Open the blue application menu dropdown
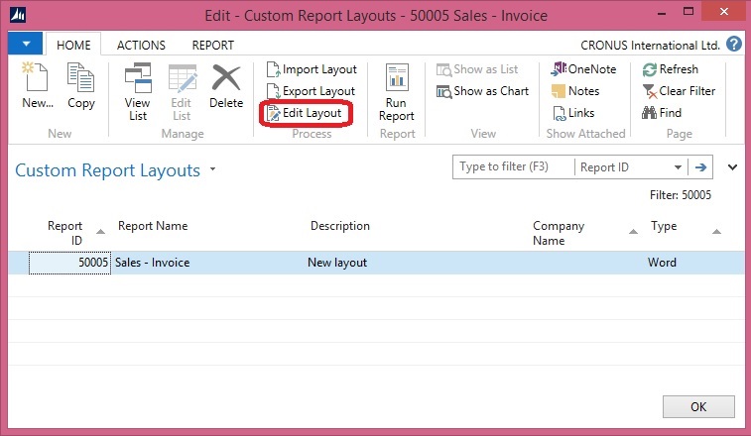 coord(26,44)
